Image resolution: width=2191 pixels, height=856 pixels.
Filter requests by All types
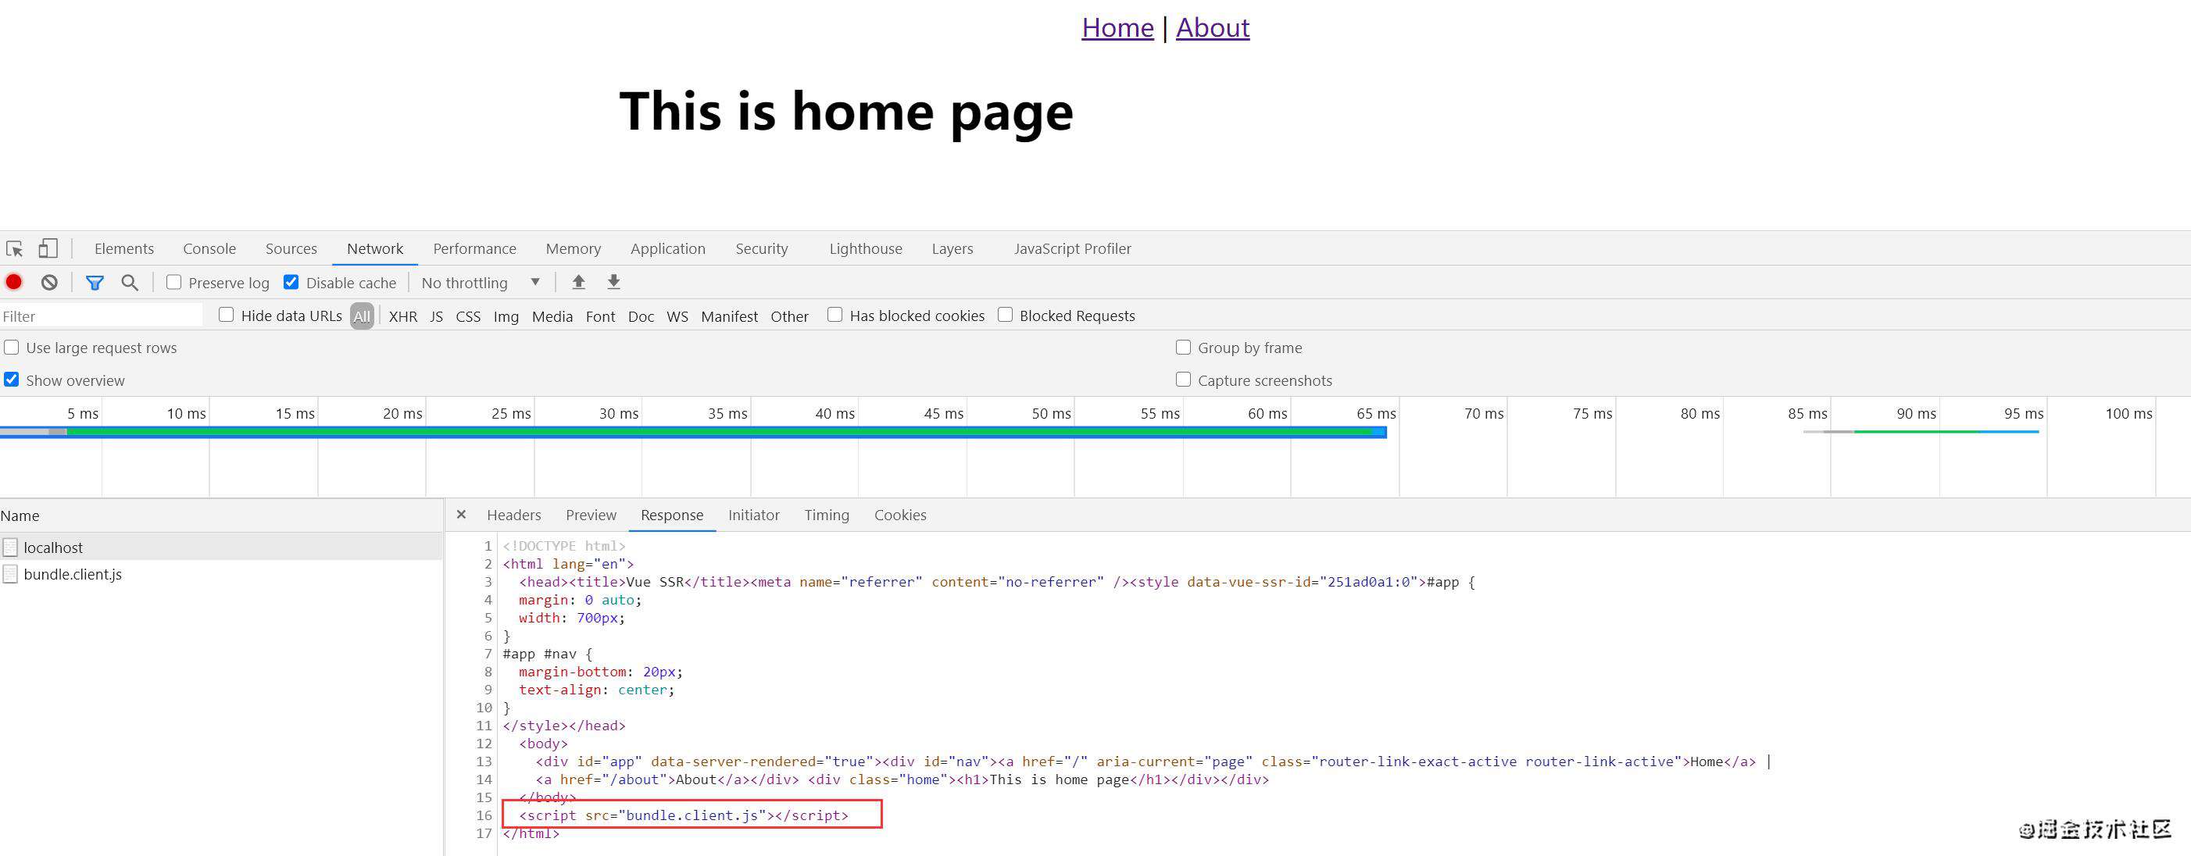363,316
